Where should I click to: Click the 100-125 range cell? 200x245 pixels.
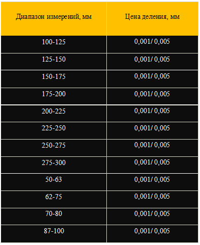click(53, 44)
